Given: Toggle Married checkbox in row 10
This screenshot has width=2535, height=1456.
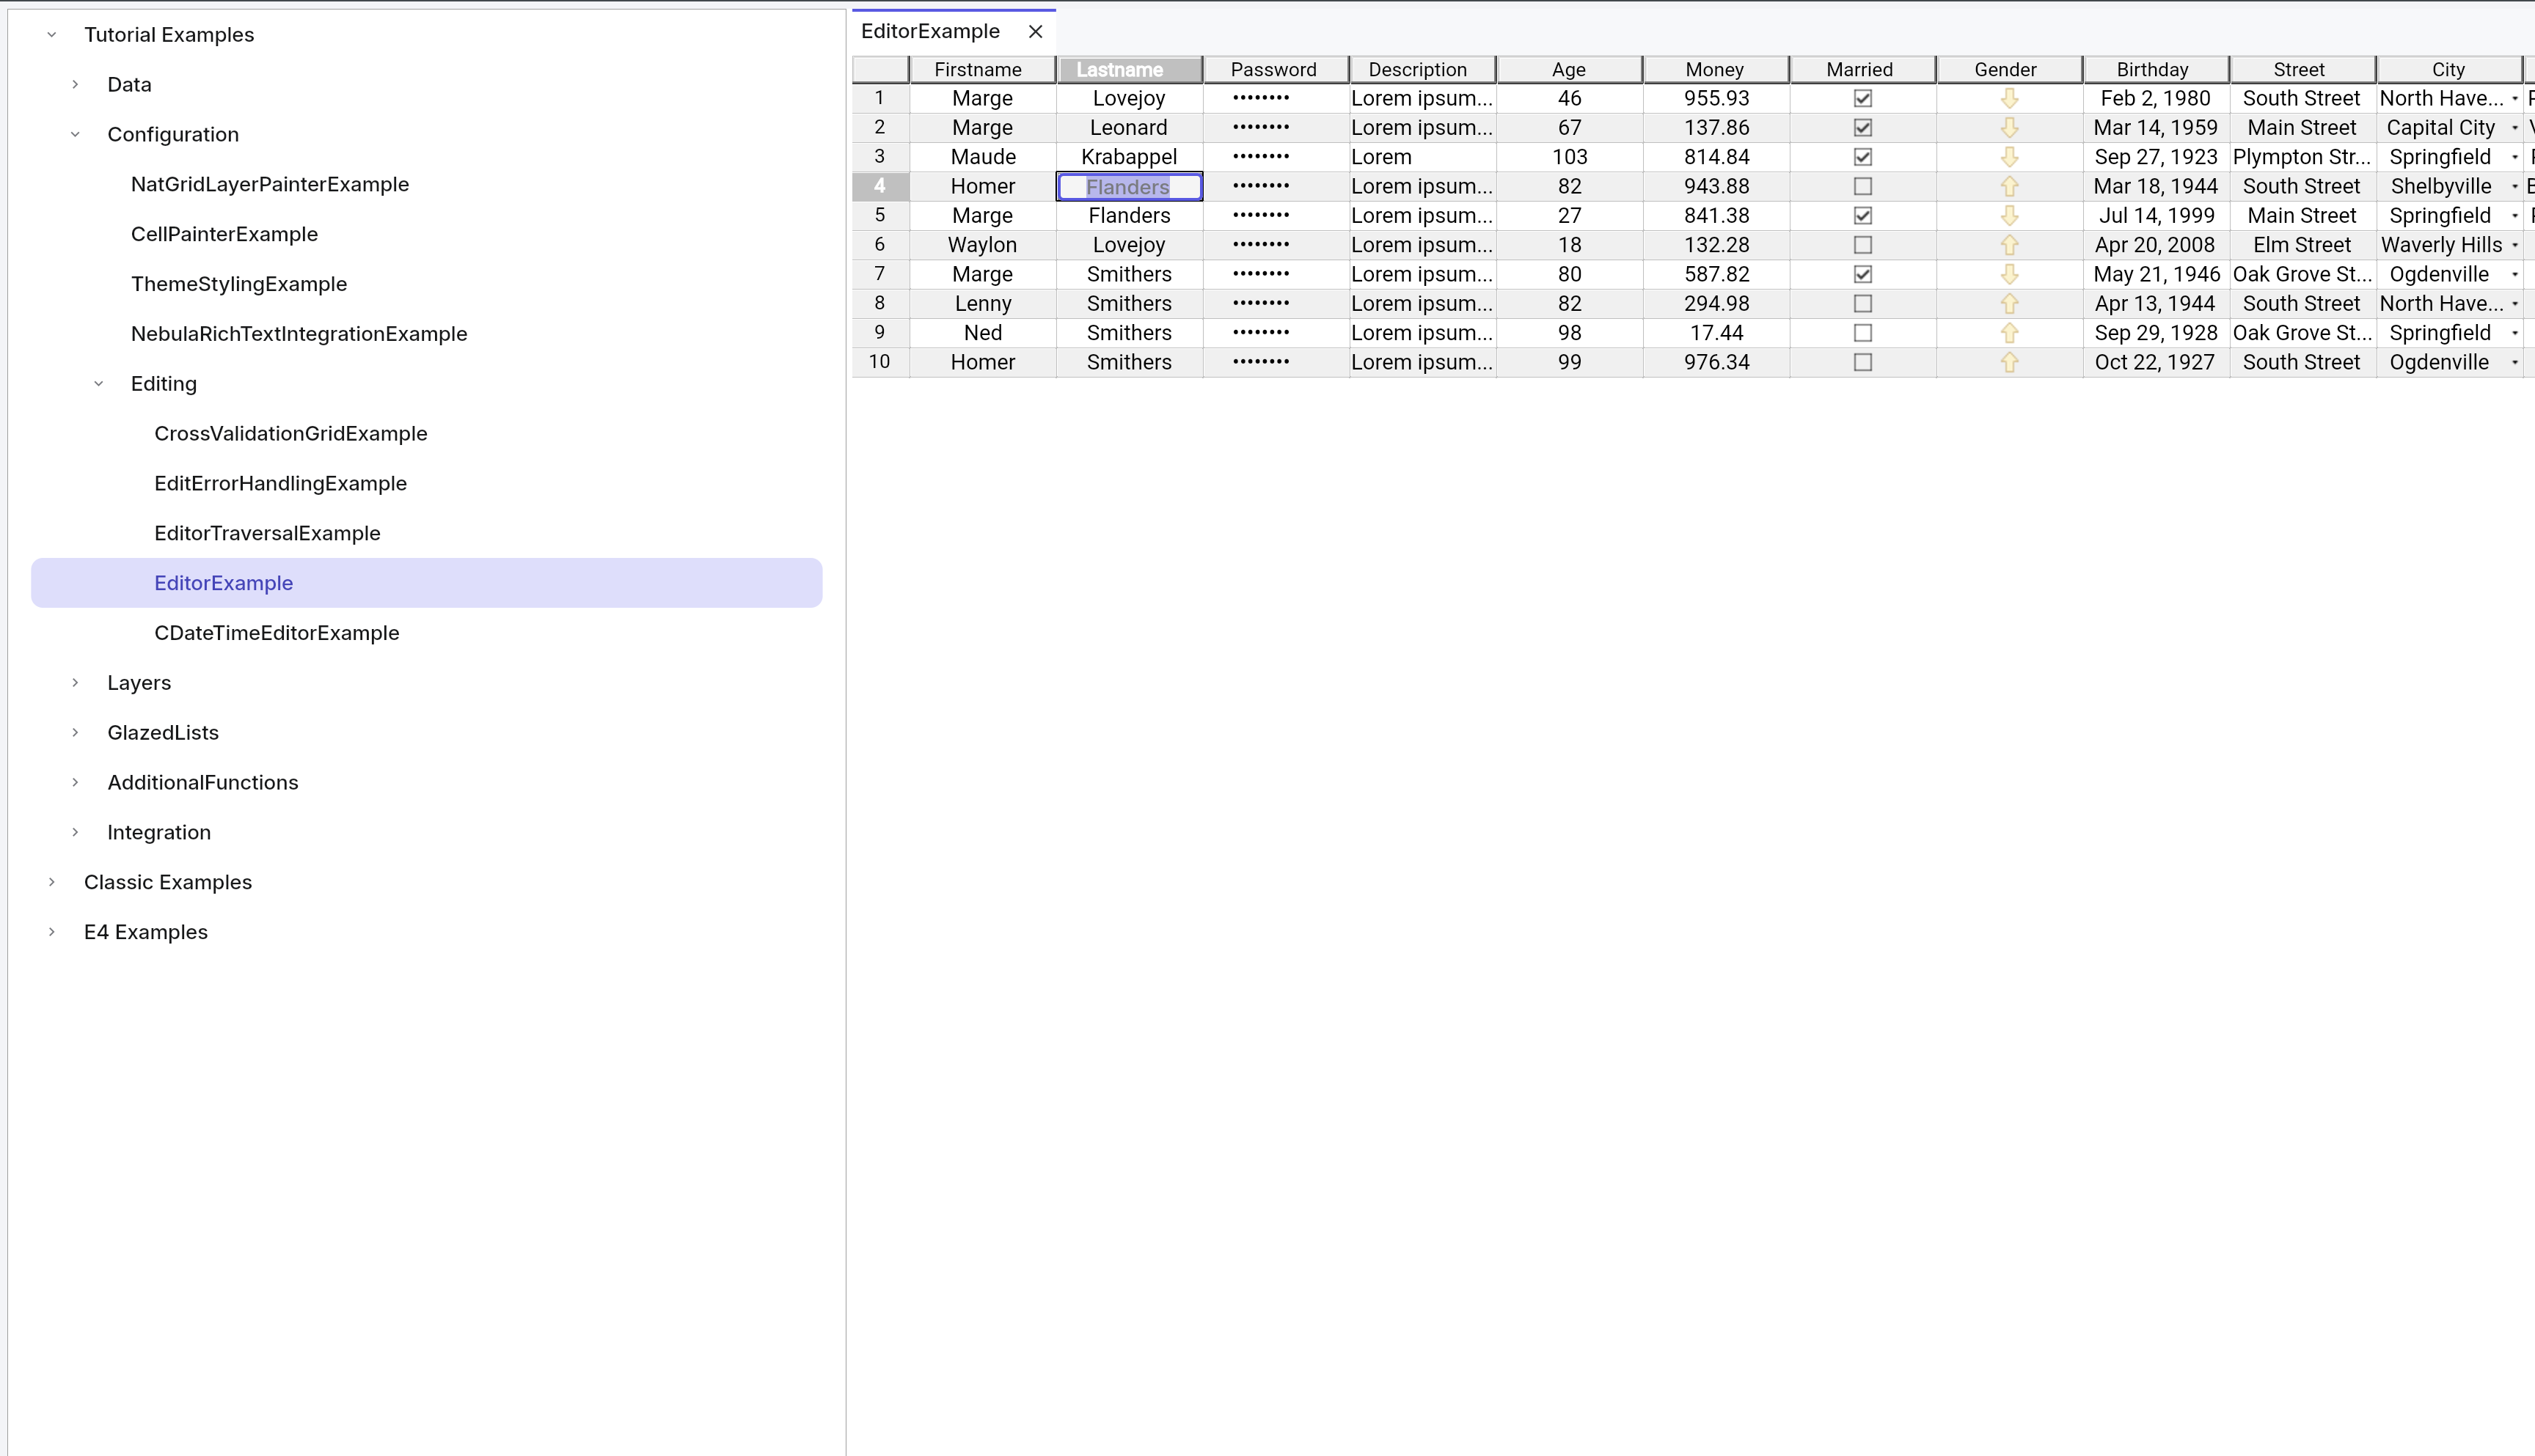Looking at the screenshot, I should pyautogui.click(x=1862, y=362).
